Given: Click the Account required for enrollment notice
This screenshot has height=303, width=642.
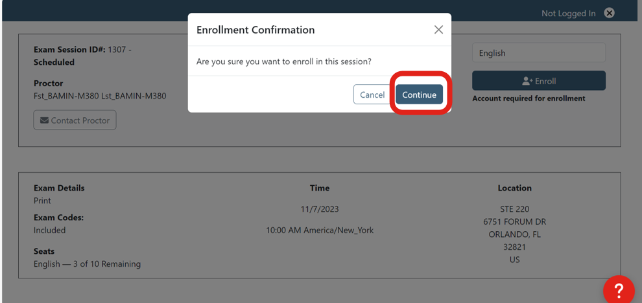Looking at the screenshot, I should tap(529, 98).
